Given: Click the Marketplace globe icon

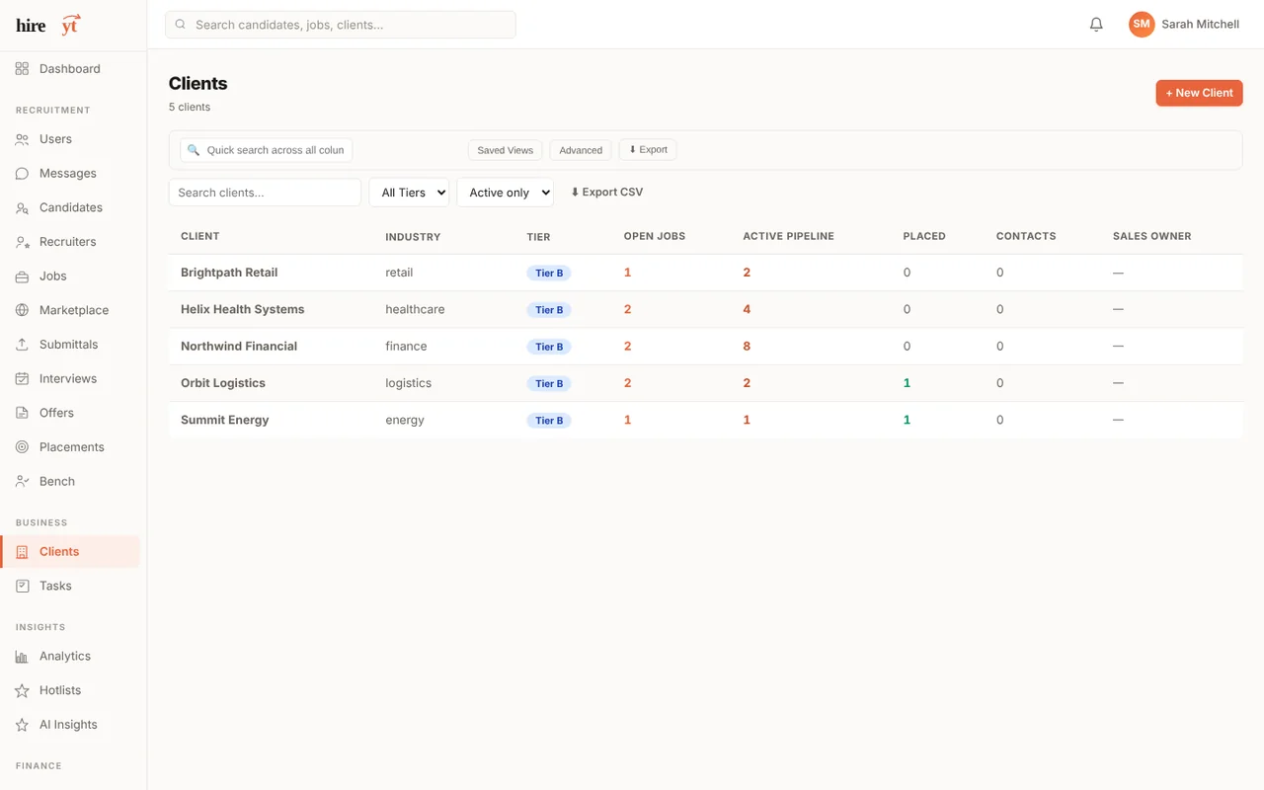Looking at the screenshot, I should tap(22, 310).
